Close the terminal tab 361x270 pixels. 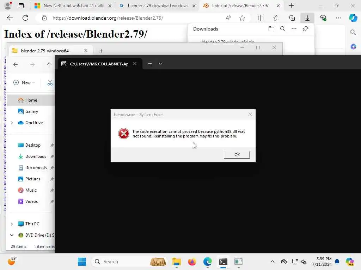click(135, 64)
